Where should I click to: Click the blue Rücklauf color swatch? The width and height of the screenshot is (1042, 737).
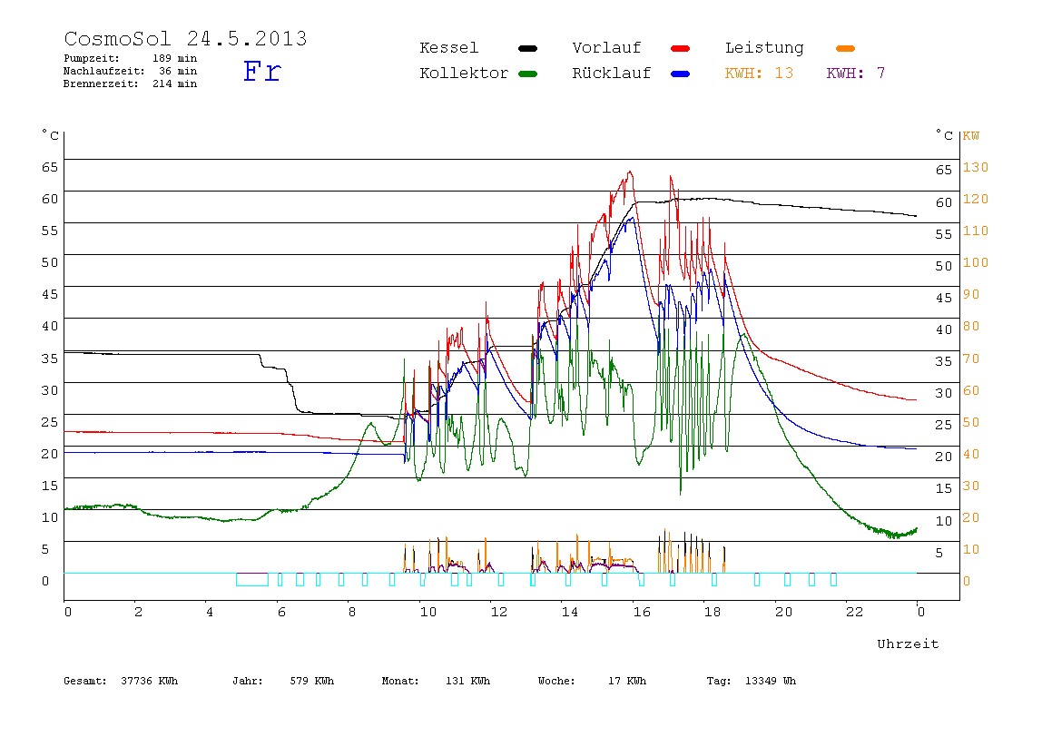pyautogui.click(x=681, y=74)
